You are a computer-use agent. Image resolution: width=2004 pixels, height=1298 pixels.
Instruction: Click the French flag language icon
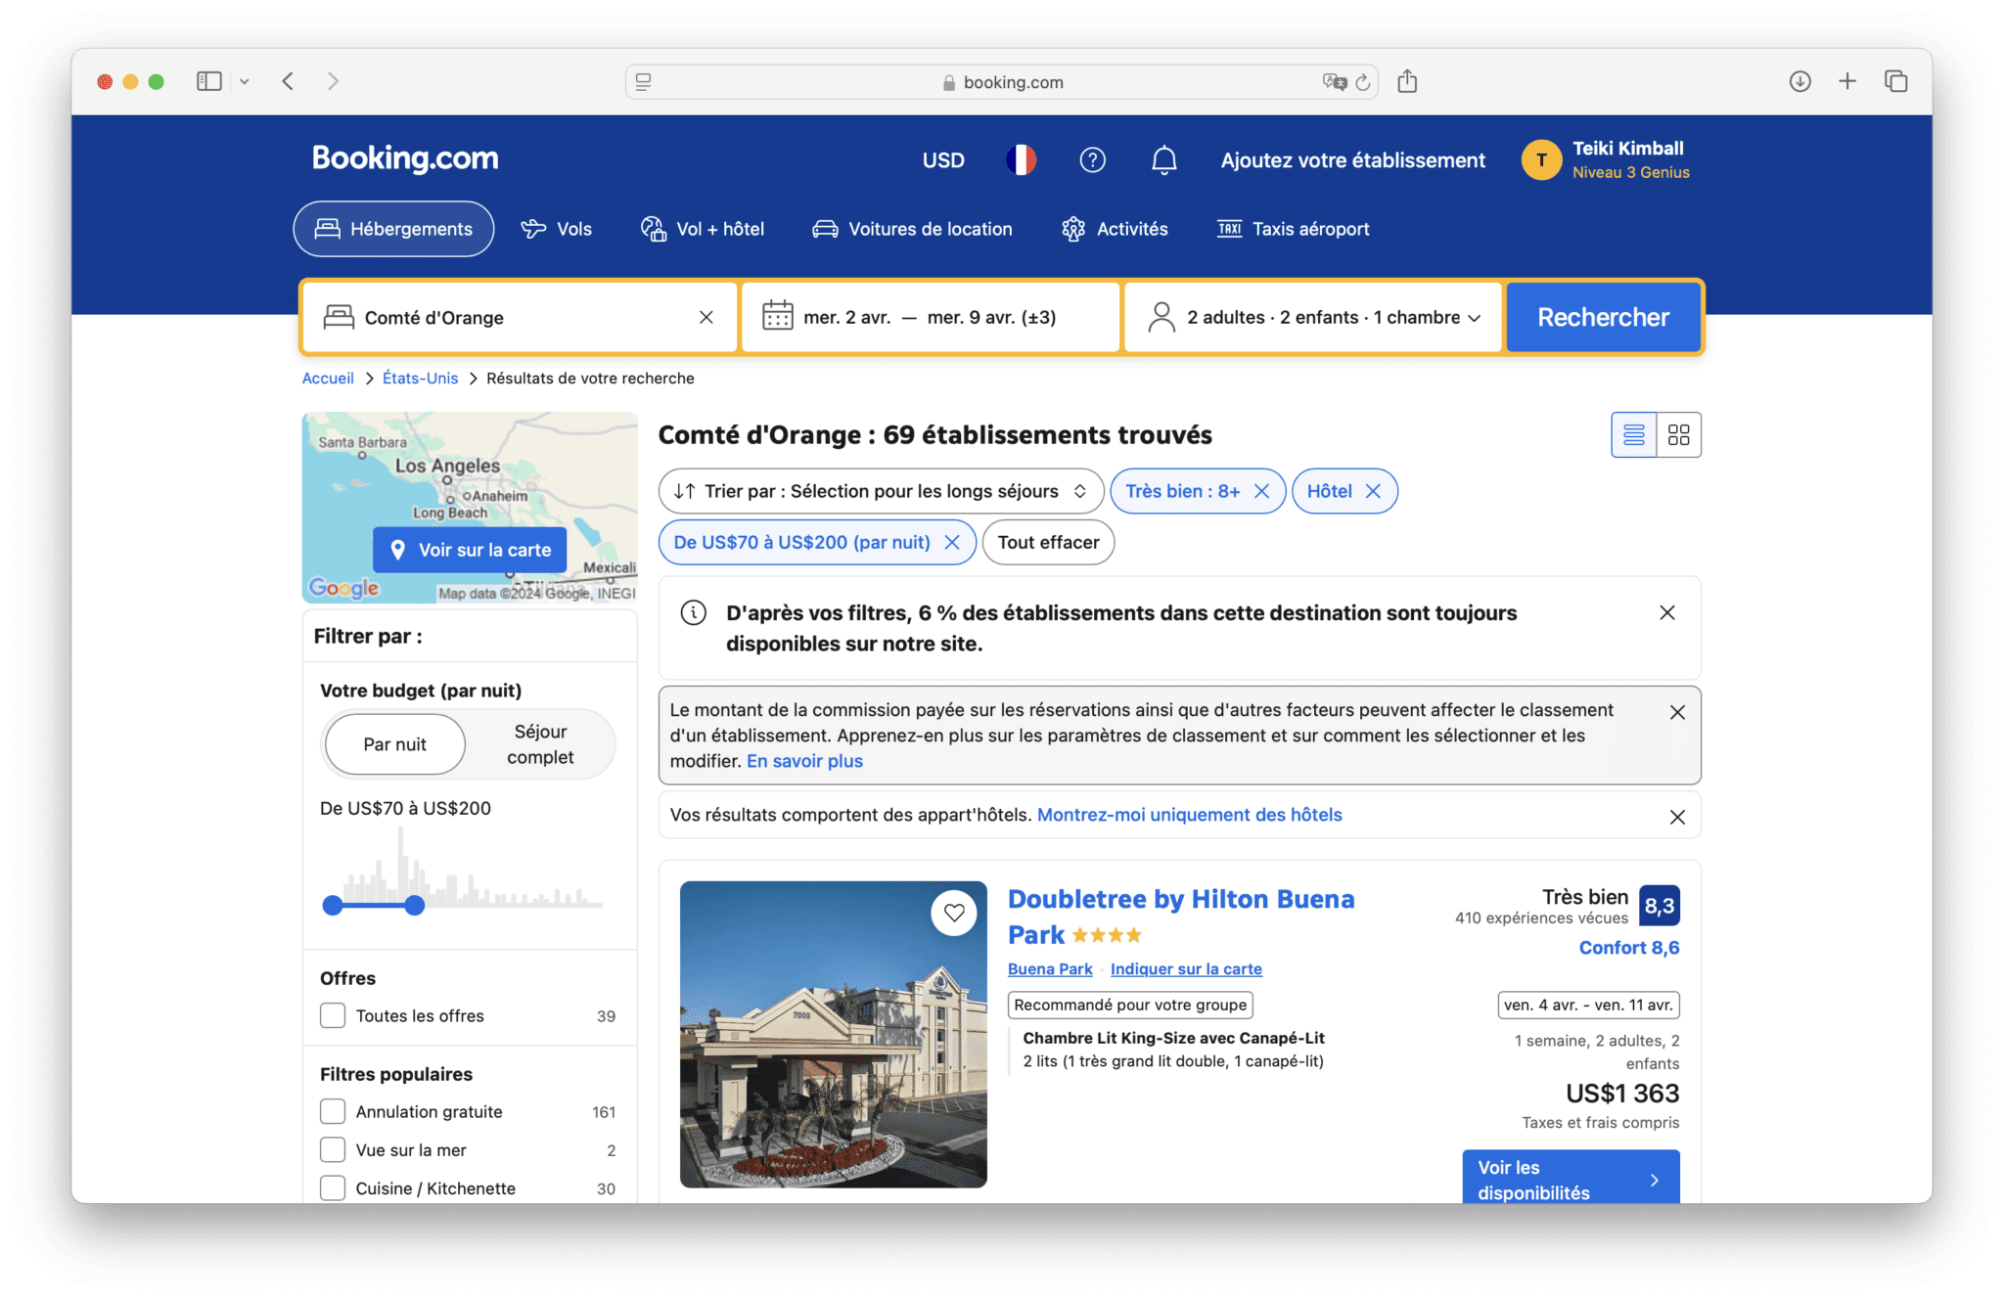[1021, 159]
